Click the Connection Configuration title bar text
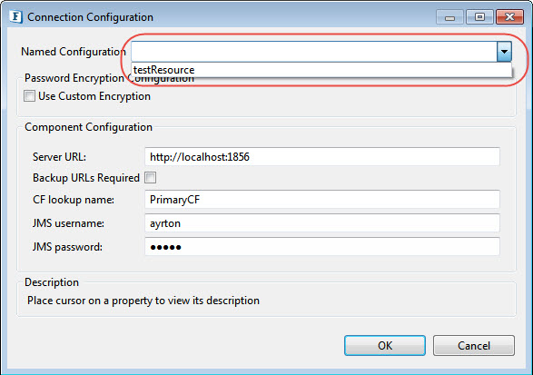Screen dimensions: 533x375 (90, 17)
